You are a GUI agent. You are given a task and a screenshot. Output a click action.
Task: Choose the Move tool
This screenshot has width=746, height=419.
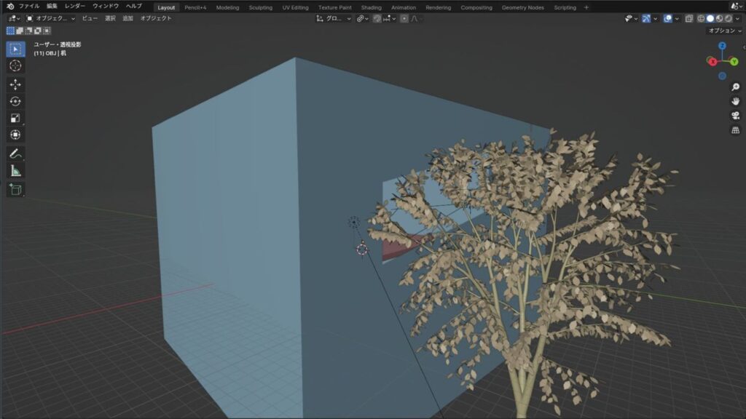pos(15,84)
